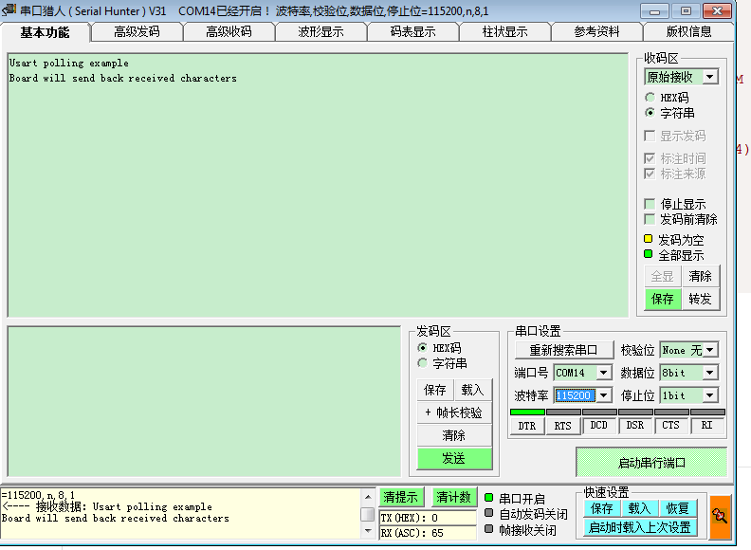Screen dimensions: 751x550
Task: Toggle the 标注来源 checkbox
Action: [x=650, y=174]
